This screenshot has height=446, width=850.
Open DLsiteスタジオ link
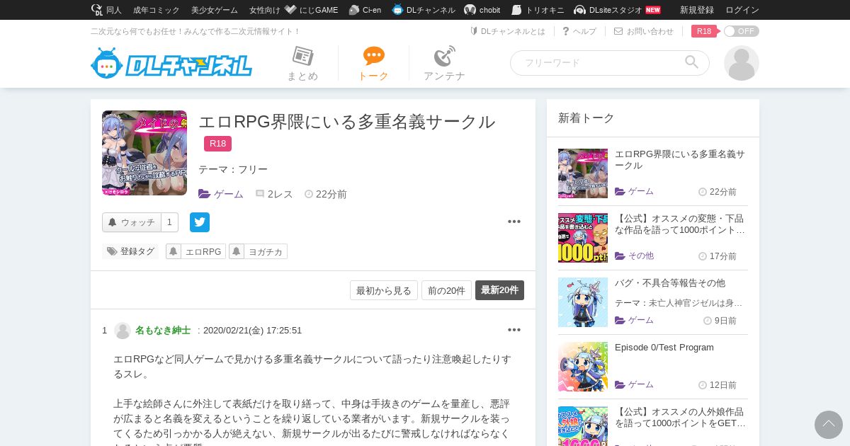pos(617,10)
